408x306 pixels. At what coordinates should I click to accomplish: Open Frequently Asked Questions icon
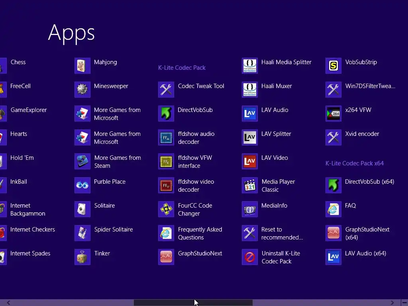tap(166, 233)
